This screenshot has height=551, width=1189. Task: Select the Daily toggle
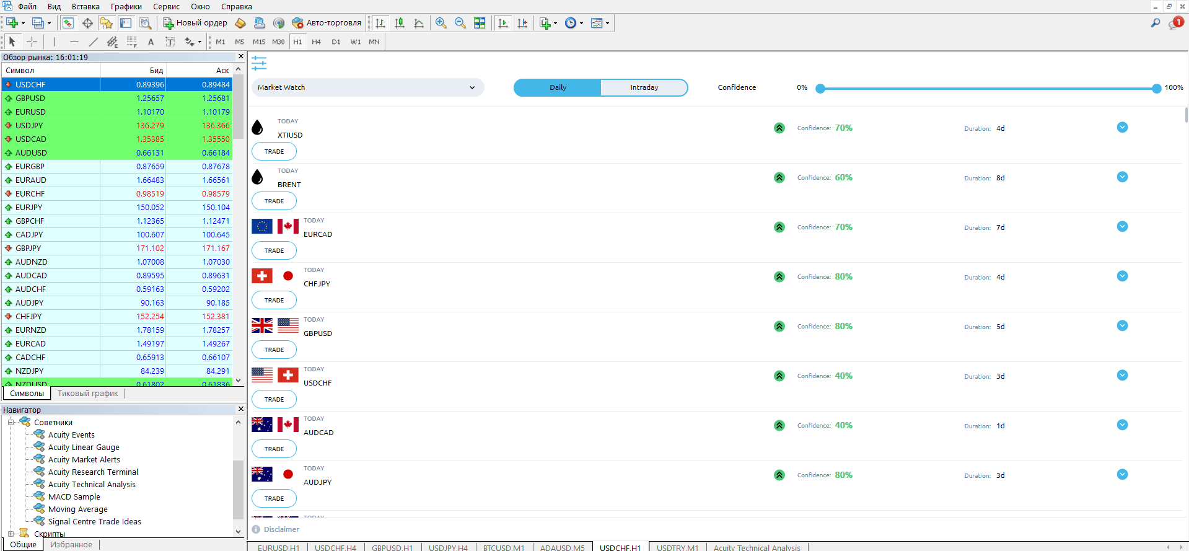point(558,87)
